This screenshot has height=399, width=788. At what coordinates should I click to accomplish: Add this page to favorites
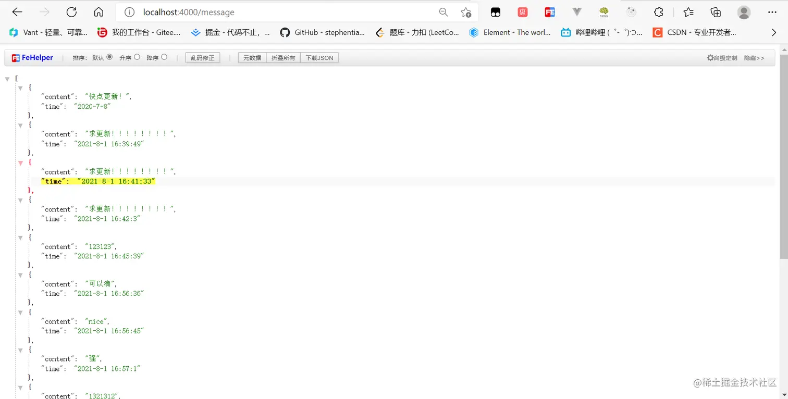pyautogui.click(x=466, y=13)
